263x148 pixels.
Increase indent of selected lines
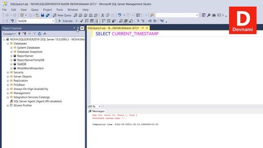155,21
